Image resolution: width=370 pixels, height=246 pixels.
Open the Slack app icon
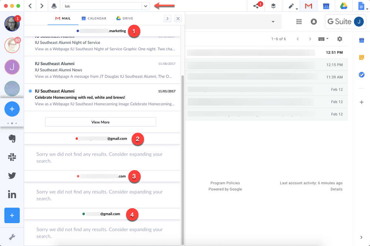12,157
